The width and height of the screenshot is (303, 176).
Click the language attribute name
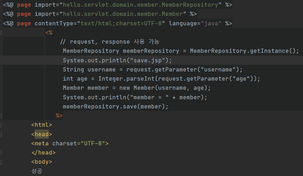coord(183,24)
